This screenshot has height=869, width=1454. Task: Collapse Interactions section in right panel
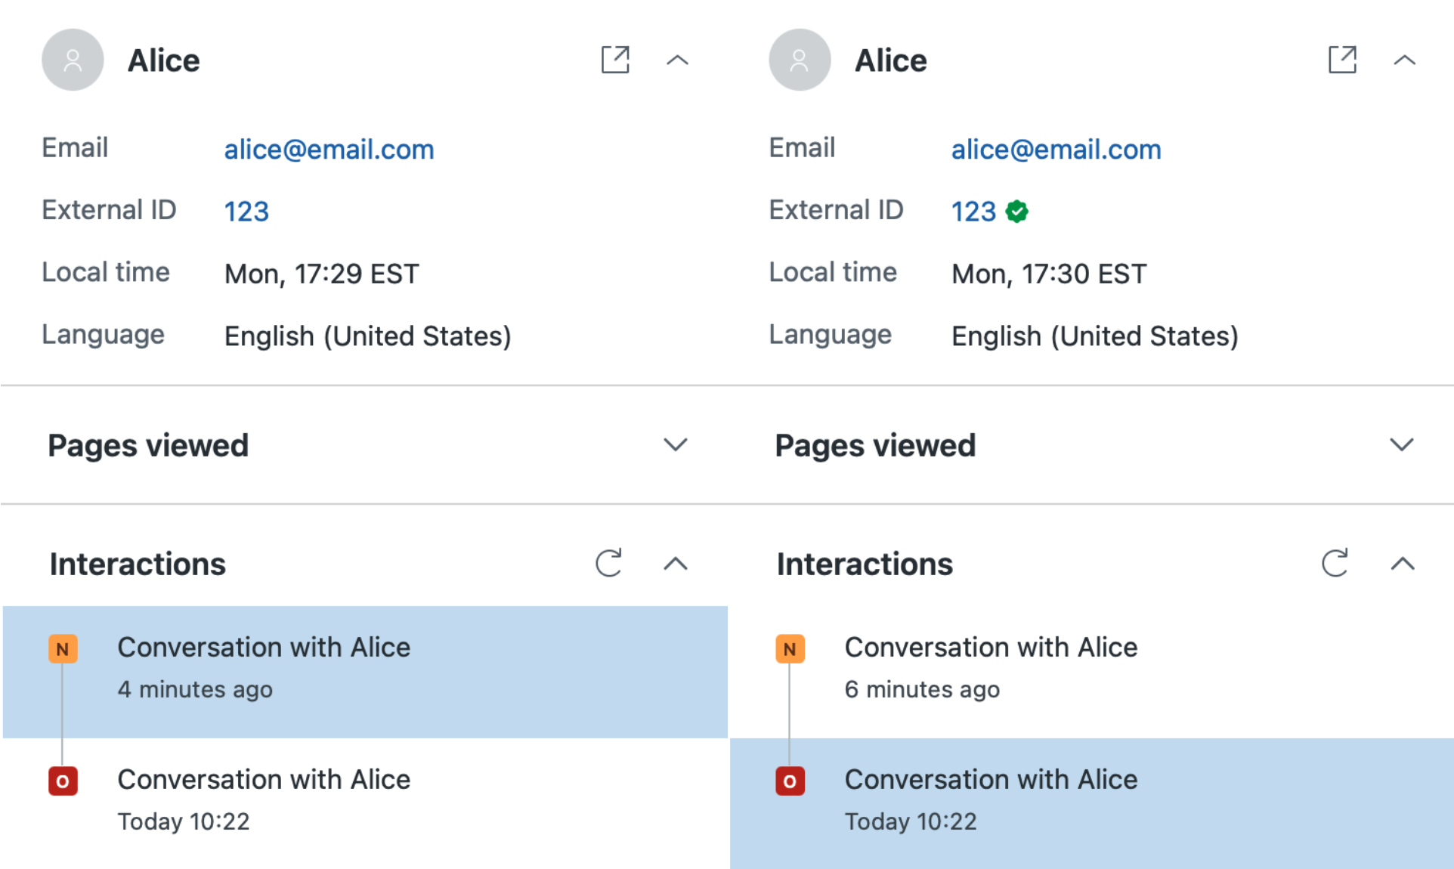point(1403,563)
